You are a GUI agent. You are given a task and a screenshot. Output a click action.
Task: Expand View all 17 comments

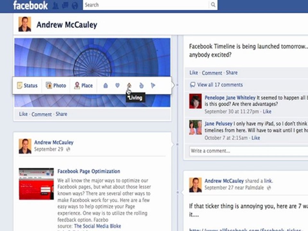coord(220,85)
